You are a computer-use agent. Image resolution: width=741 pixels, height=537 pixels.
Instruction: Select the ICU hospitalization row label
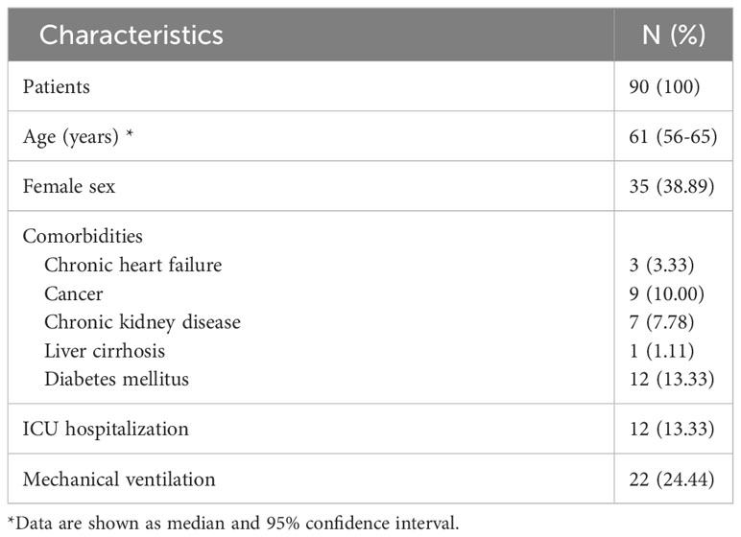coord(106,429)
